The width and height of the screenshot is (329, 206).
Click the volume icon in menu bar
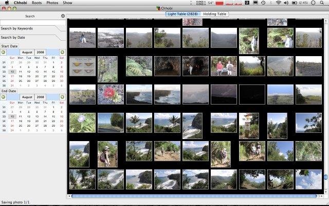(x=286, y=3)
